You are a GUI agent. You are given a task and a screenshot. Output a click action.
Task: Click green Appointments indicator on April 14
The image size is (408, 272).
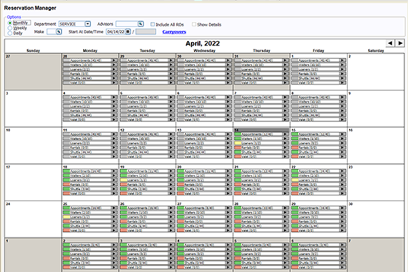coord(238,135)
